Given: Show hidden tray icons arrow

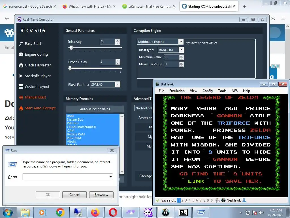Looking at the screenshot, I should 241,213.
